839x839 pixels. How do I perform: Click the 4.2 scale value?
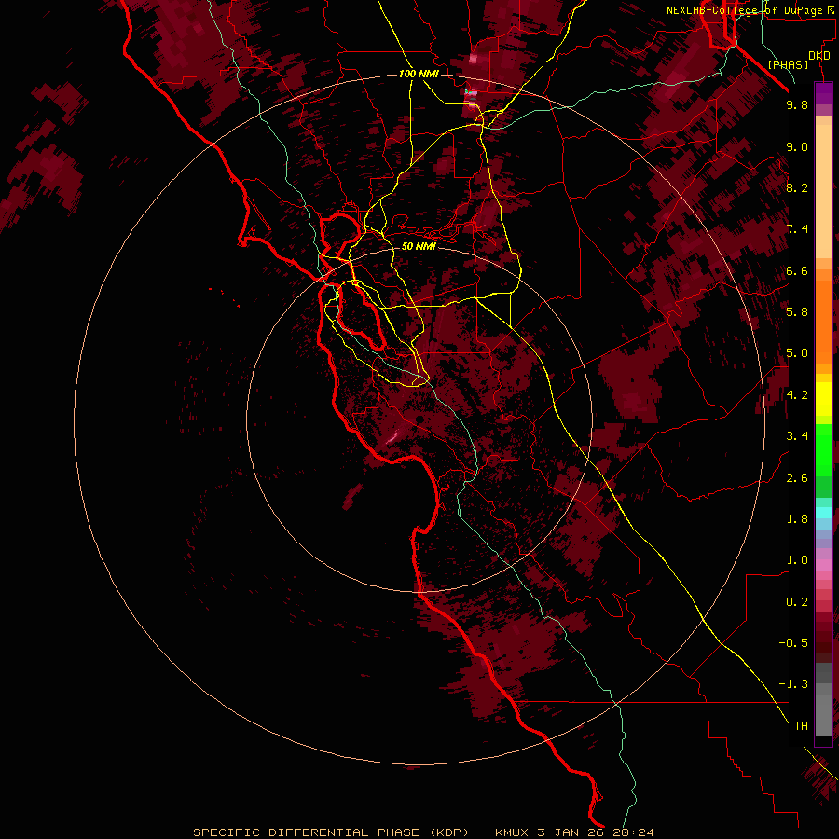[797, 395]
